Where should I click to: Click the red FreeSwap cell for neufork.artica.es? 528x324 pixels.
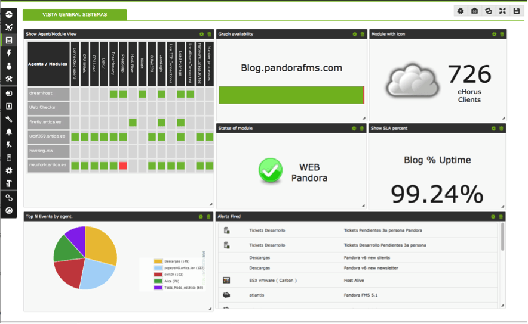click(123, 166)
